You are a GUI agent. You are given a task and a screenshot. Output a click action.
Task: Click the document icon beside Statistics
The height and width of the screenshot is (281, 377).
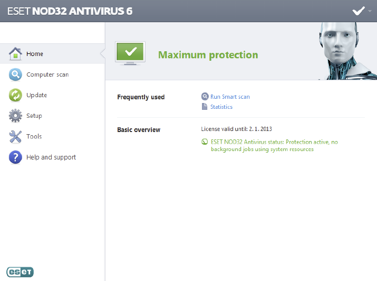205,107
